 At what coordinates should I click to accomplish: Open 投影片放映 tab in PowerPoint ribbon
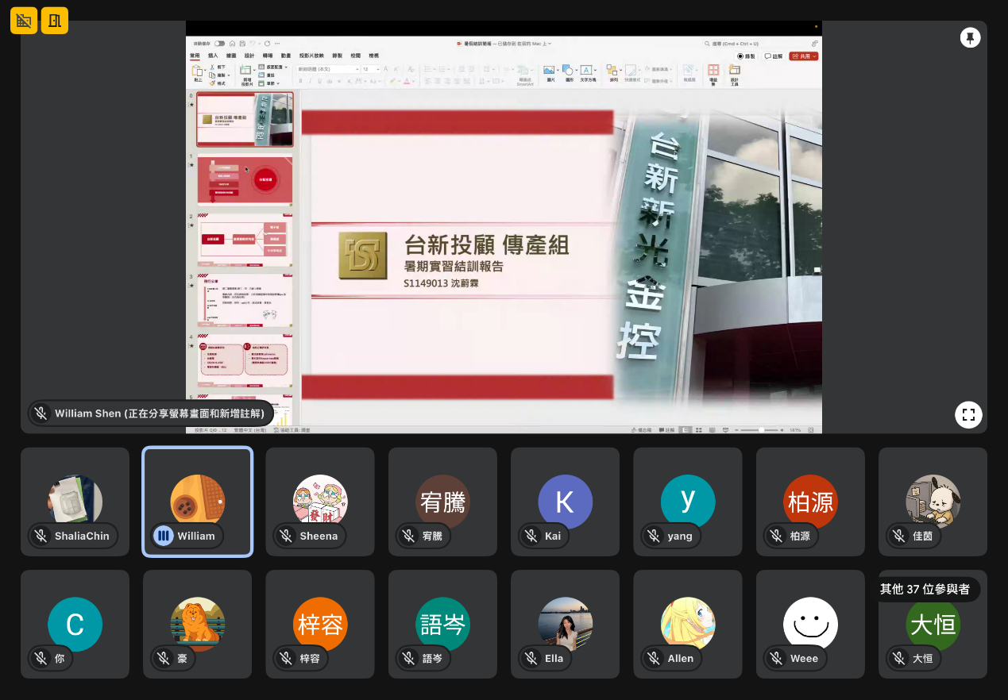(x=311, y=56)
